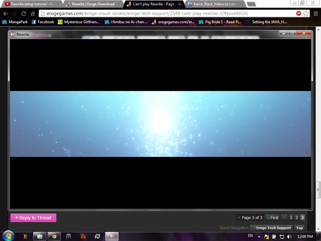321x241 pixels.
Task: Open the Windows Start menu
Action: 8,236
